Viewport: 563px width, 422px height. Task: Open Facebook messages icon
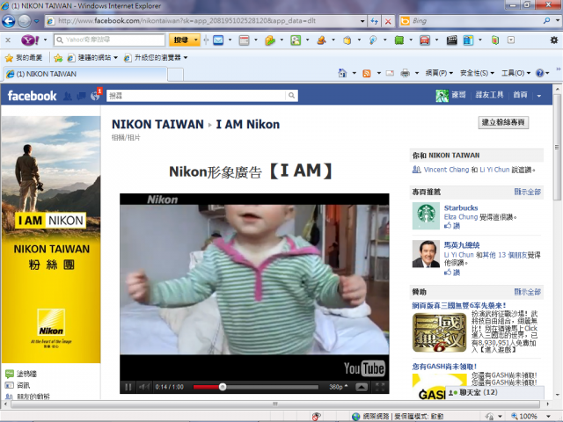click(81, 96)
